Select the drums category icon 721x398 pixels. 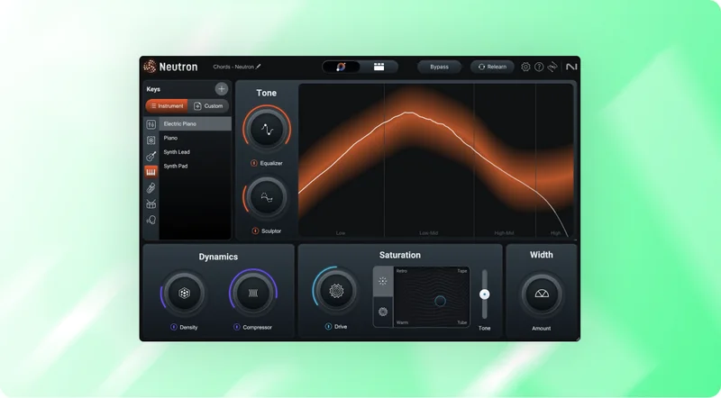[x=151, y=204]
